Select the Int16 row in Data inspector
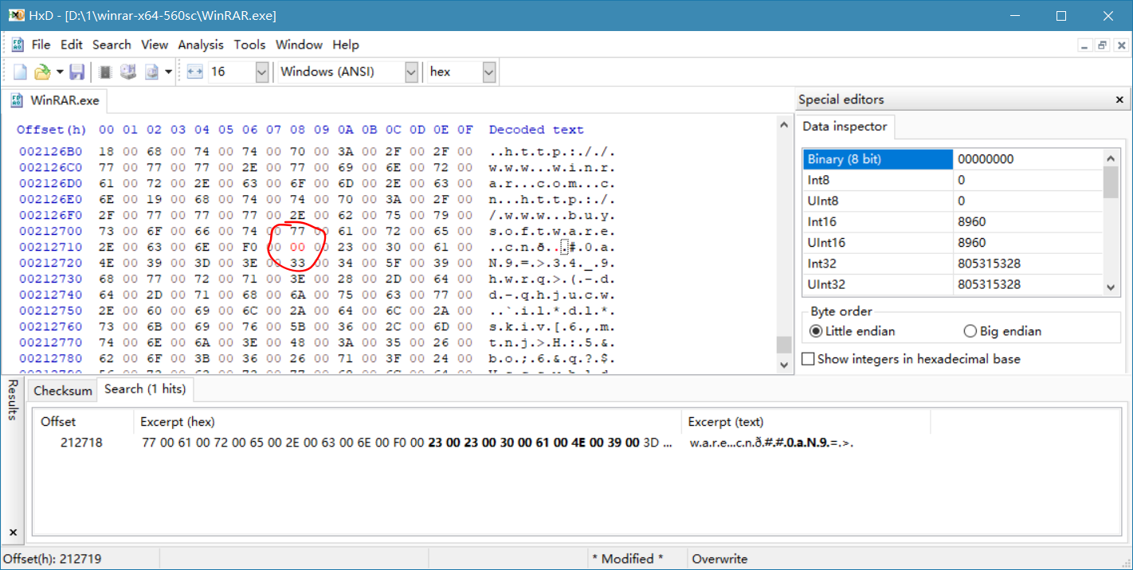This screenshot has width=1133, height=570. pos(953,221)
